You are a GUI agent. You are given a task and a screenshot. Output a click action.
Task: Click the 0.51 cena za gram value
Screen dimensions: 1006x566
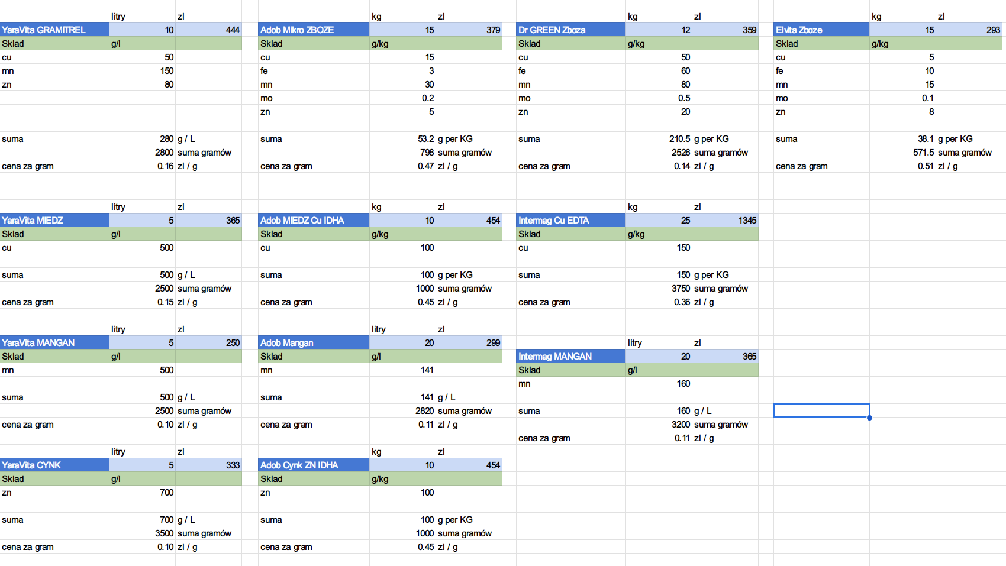click(x=902, y=166)
